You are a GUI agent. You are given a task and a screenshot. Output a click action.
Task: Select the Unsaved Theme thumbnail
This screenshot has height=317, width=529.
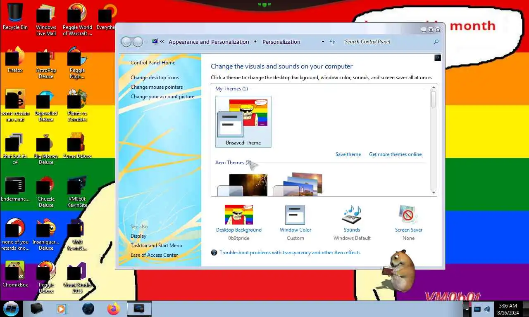pos(243,122)
